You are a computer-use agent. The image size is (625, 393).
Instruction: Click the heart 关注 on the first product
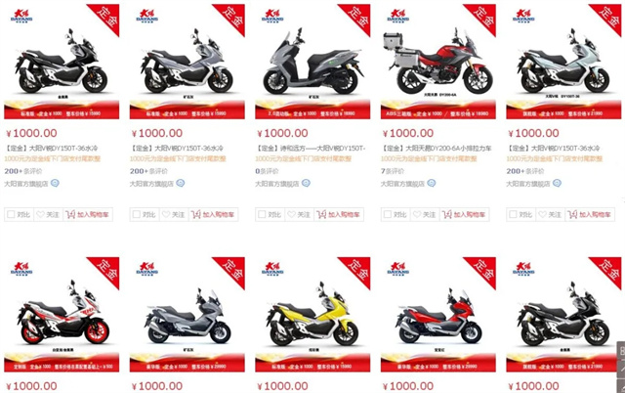[x=48, y=215]
